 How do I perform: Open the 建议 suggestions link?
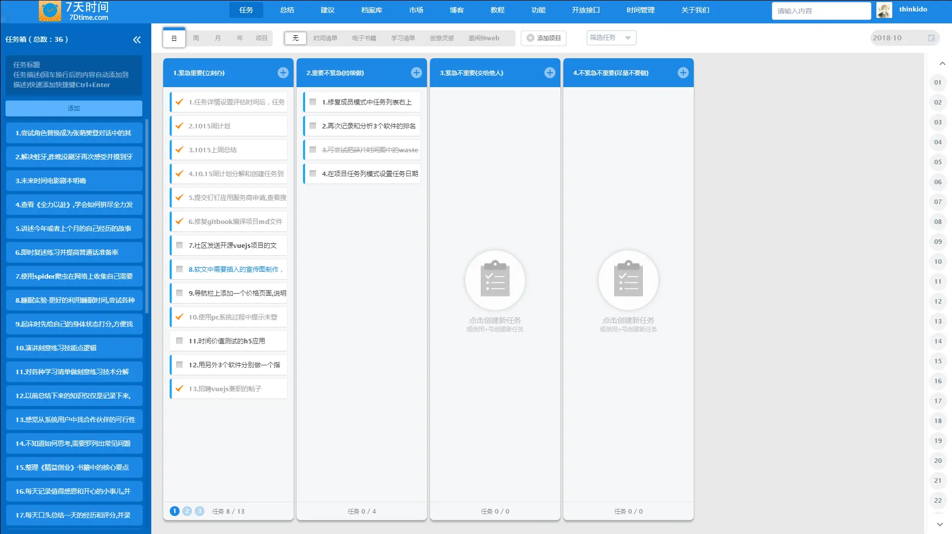click(x=327, y=10)
